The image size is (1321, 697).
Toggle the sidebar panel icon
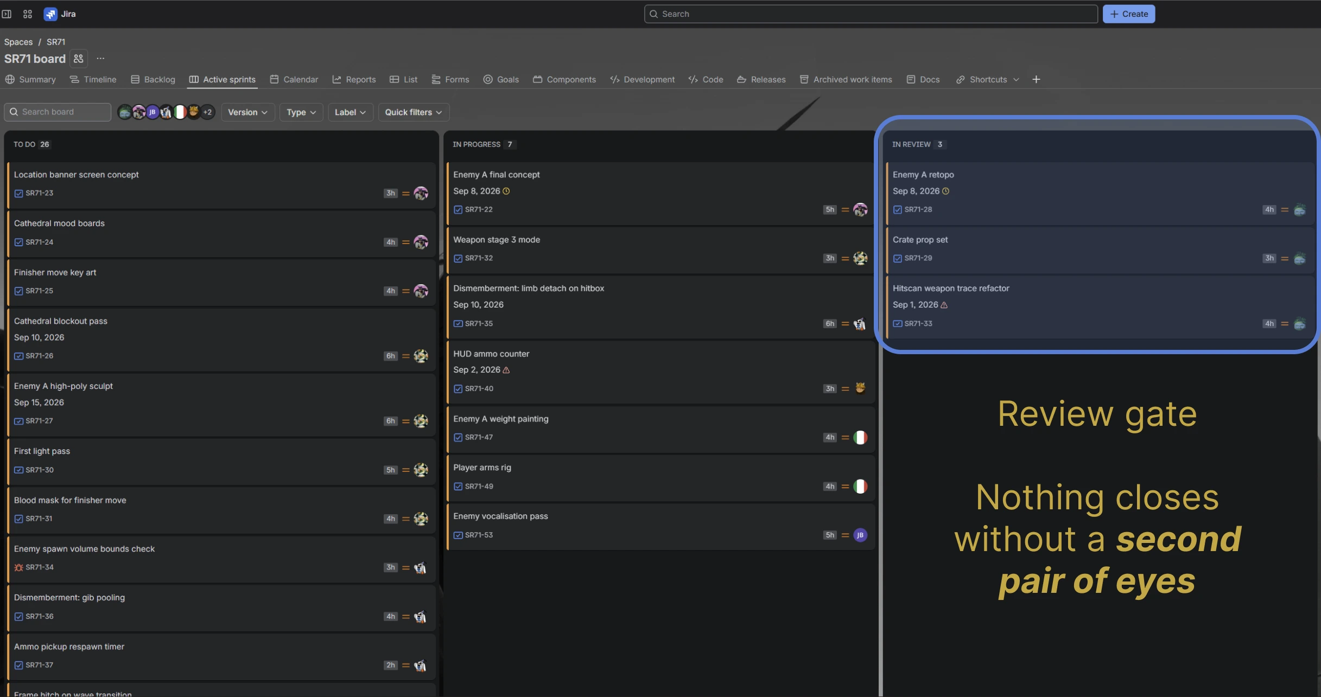point(7,14)
